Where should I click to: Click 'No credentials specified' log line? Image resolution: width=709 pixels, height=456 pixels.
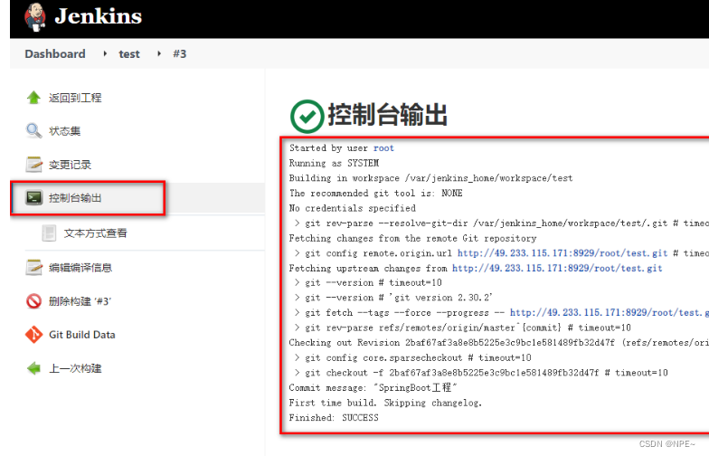pyautogui.click(x=353, y=208)
